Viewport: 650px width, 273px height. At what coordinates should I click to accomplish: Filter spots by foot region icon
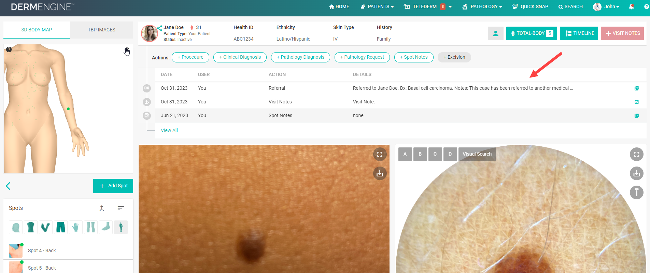106,227
